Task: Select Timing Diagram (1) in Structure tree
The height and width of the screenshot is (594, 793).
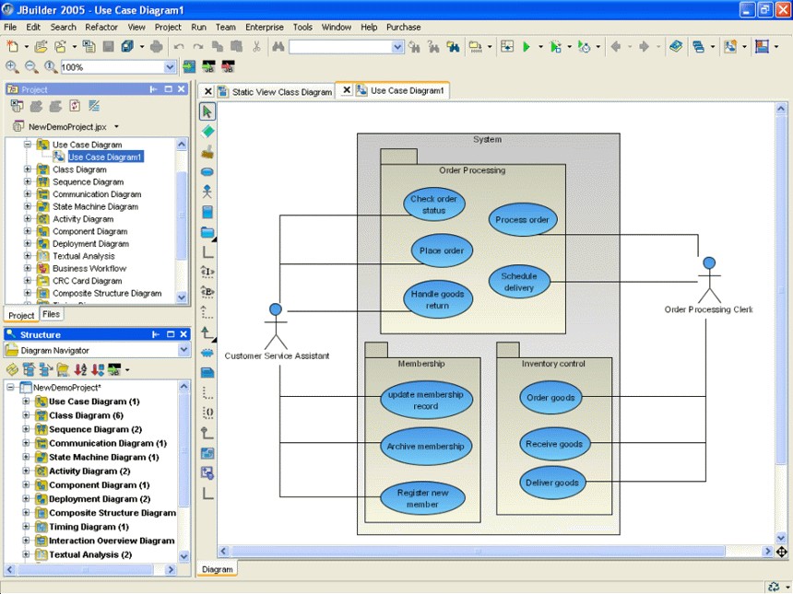Action: click(x=89, y=527)
